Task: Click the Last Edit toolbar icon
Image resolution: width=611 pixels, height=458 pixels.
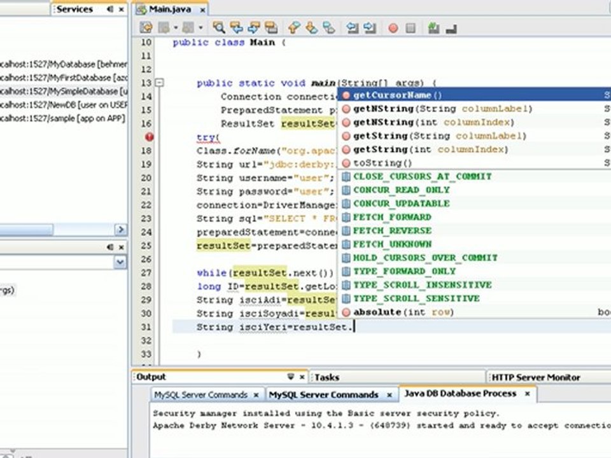Action: (146, 27)
